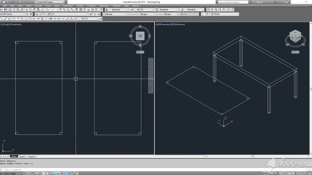Click the isometric ViewCube in right viewport
312x175 pixels.
[295, 36]
